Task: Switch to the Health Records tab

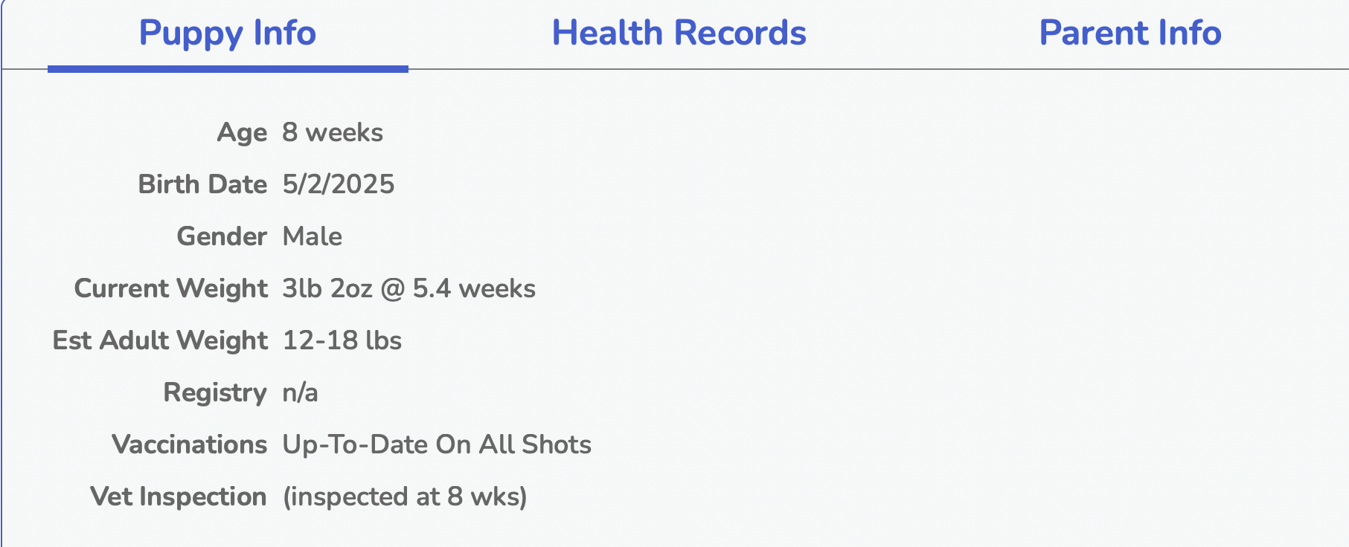Action: 679,33
